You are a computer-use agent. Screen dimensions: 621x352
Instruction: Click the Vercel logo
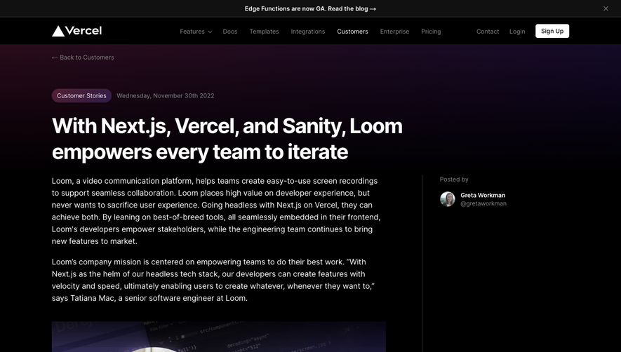pos(76,31)
